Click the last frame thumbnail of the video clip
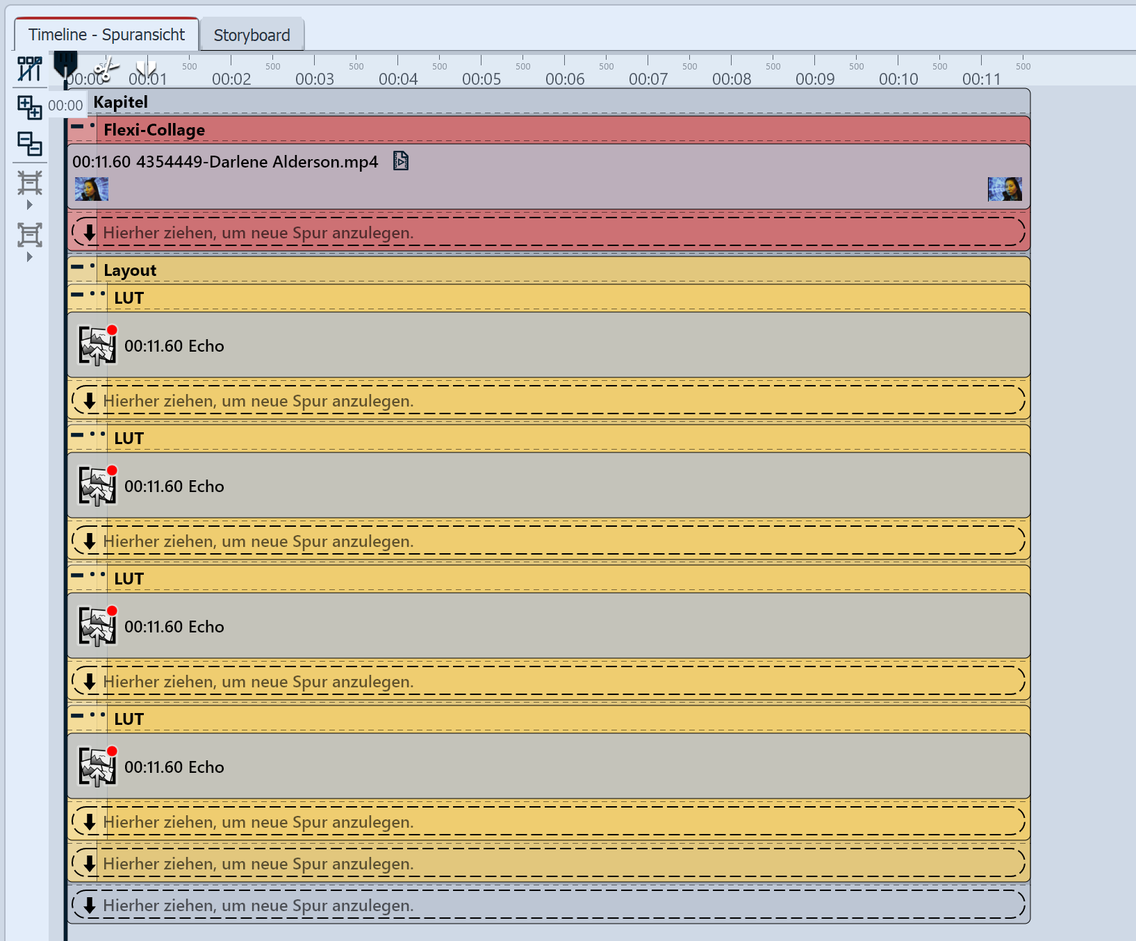The width and height of the screenshot is (1136, 941). pos(1005,189)
